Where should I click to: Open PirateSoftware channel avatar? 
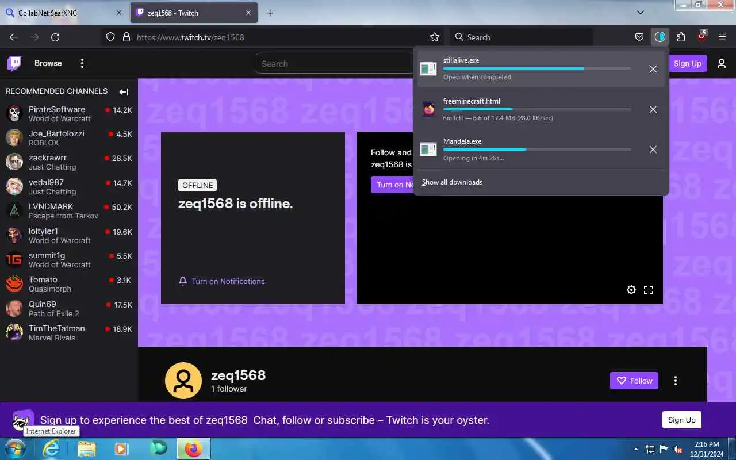coord(14,113)
